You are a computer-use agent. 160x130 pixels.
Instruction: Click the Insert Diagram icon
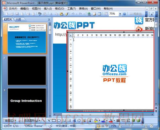pos(79,121)
